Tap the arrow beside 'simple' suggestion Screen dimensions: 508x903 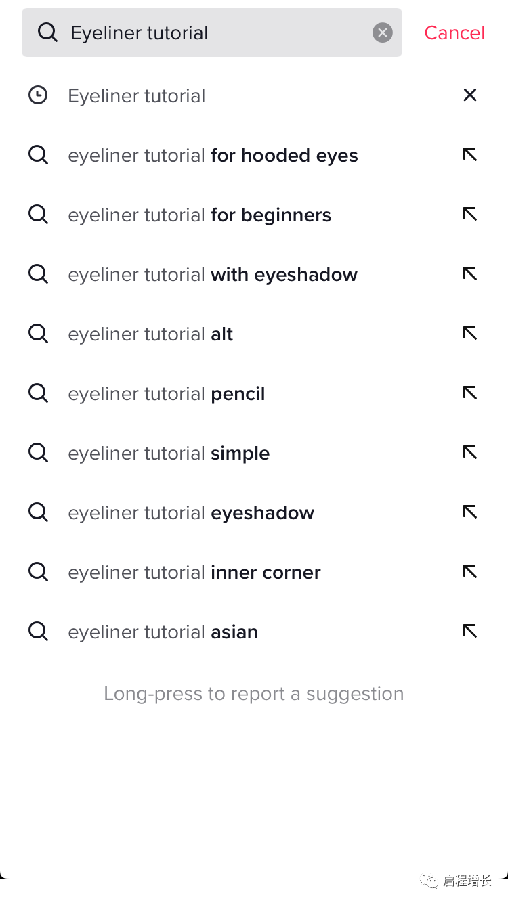pyautogui.click(x=470, y=453)
